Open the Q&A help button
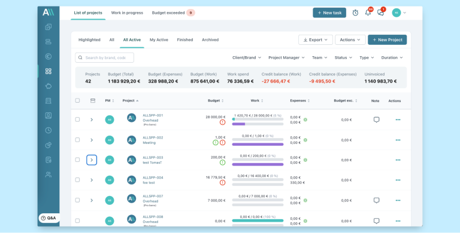 49,218
